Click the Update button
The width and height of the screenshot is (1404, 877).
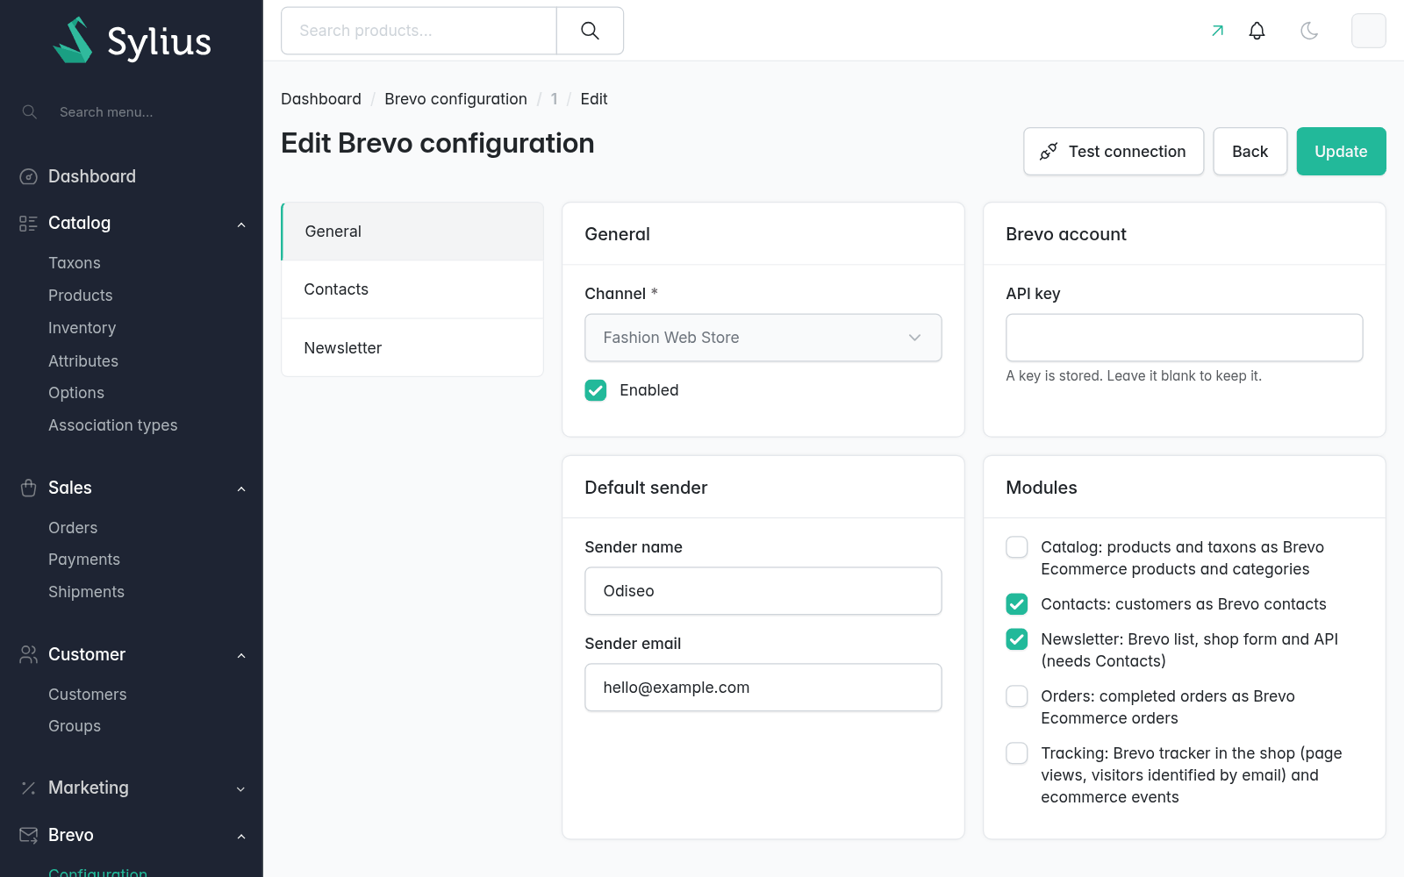point(1341,151)
